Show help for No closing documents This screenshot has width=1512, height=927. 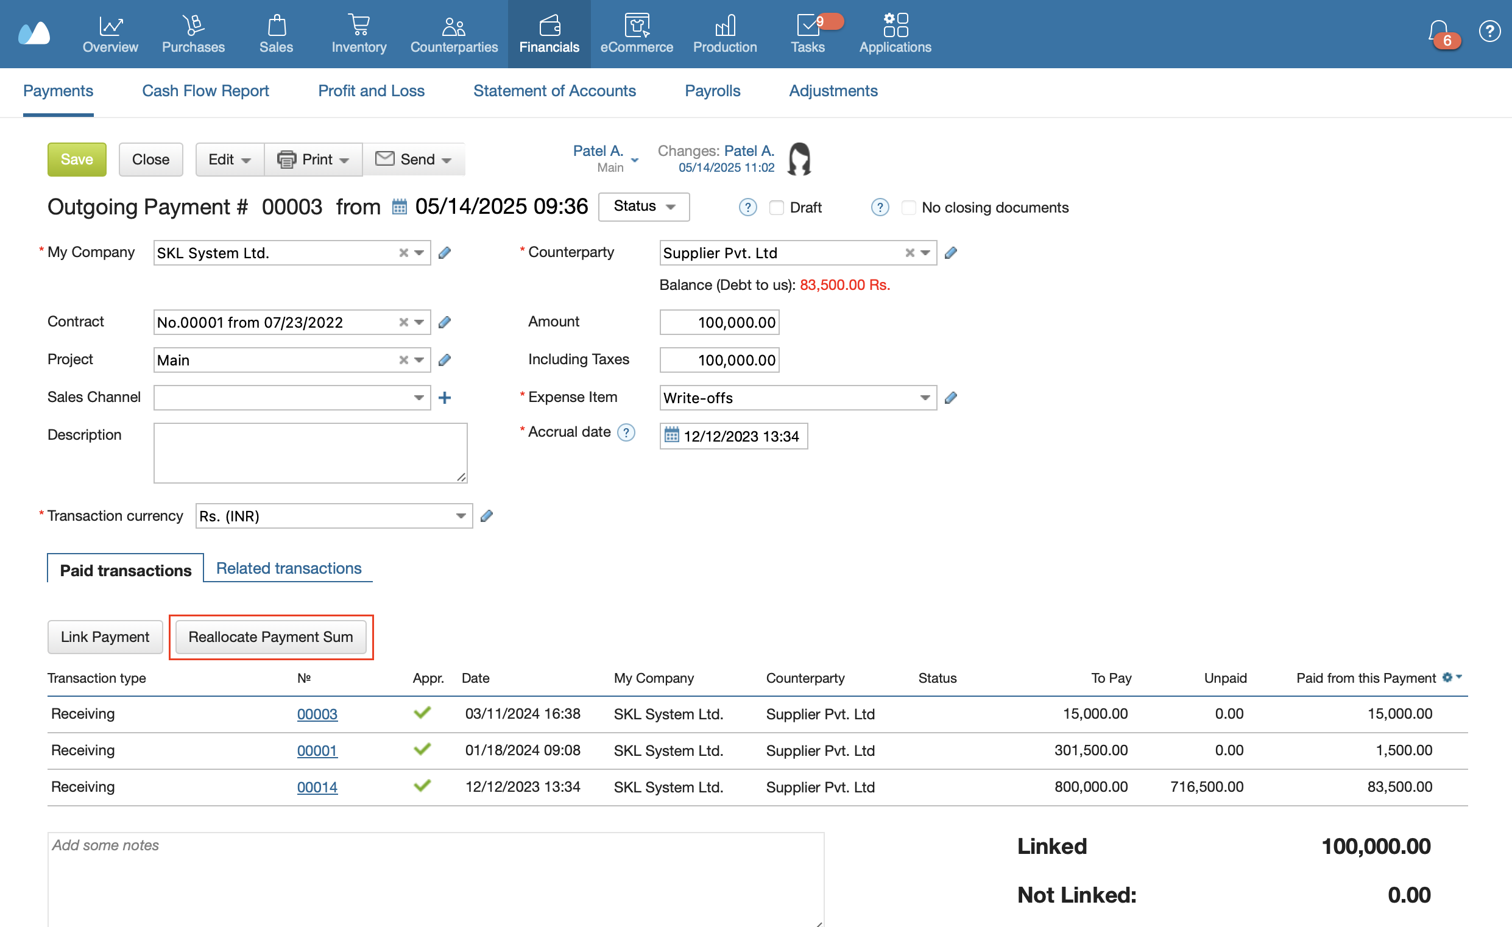[880, 207]
